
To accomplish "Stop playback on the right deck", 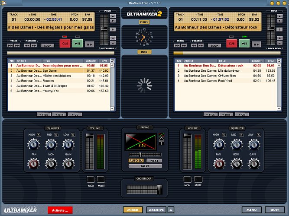I will (257, 44).
